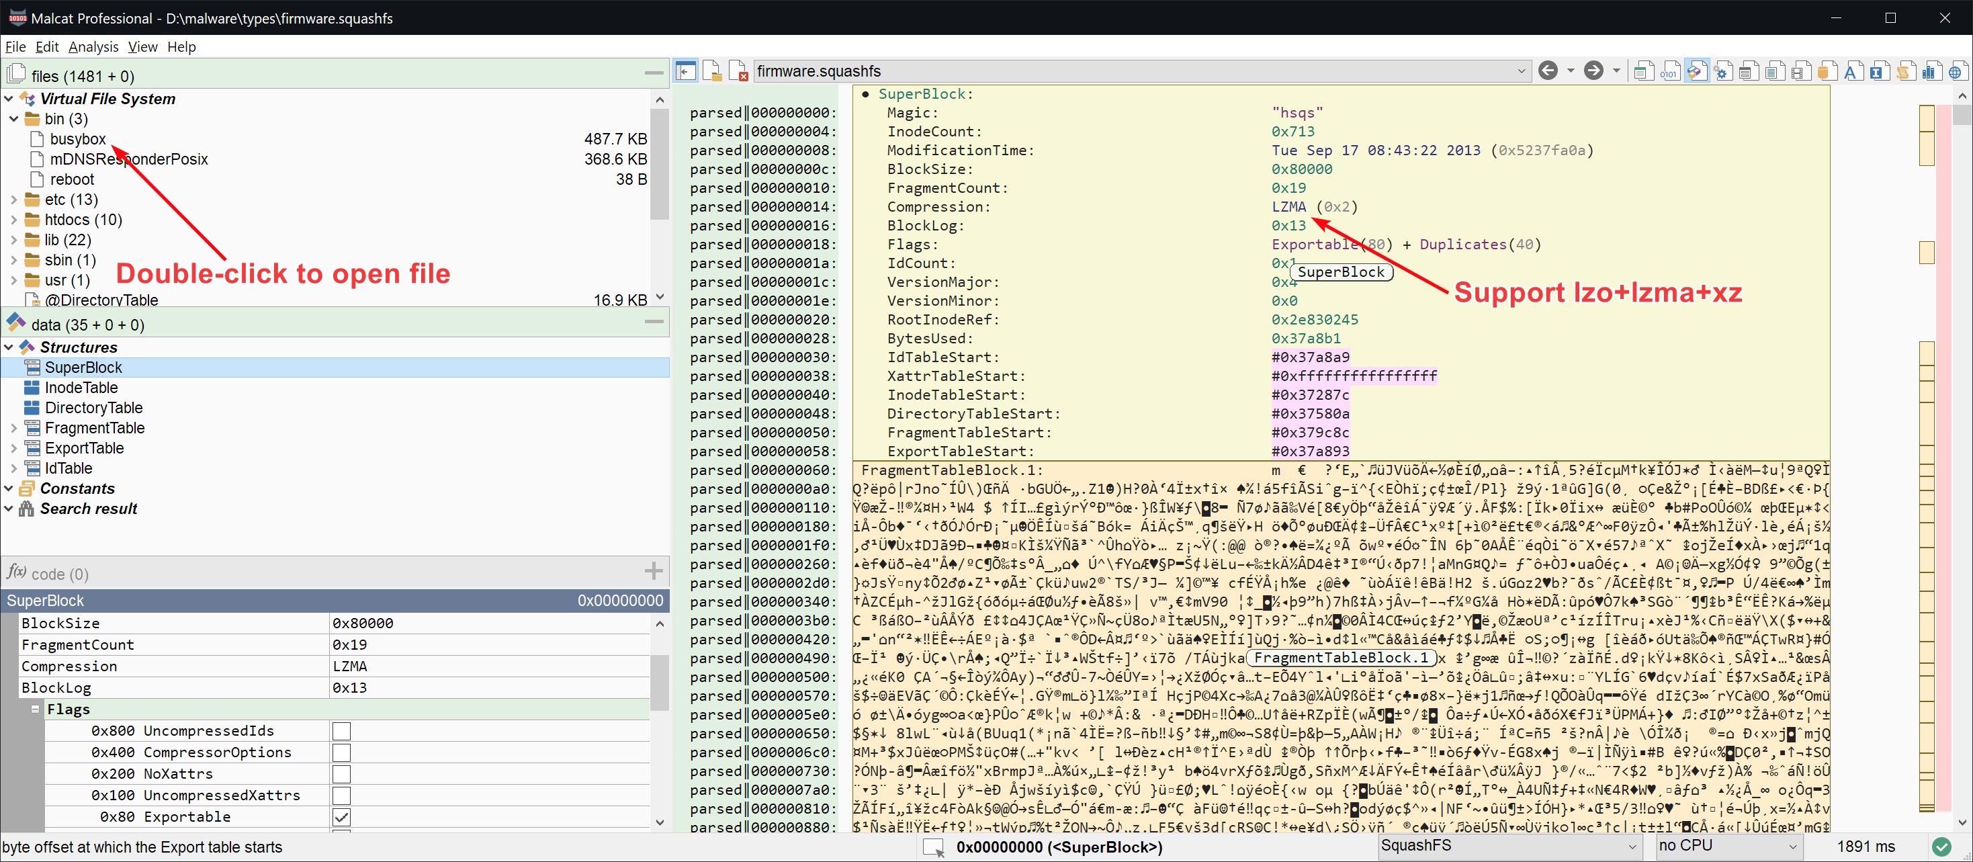Click the Compression LZMA value cell
The height and width of the screenshot is (862, 1973).
[490, 666]
